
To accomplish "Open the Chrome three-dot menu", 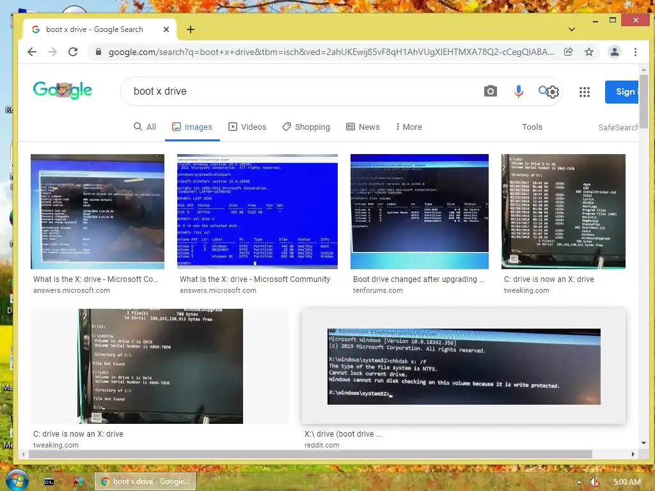I will tap(635, 52).
